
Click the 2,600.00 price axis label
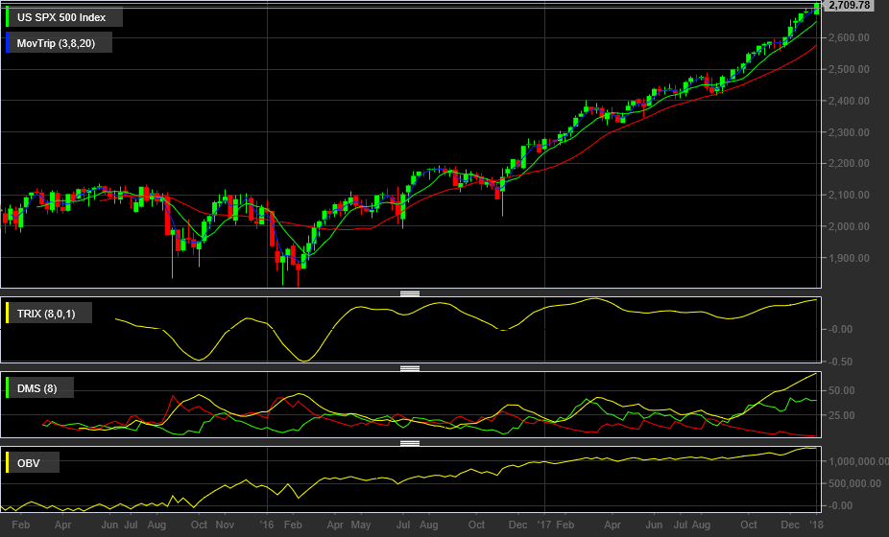[849, 37]
